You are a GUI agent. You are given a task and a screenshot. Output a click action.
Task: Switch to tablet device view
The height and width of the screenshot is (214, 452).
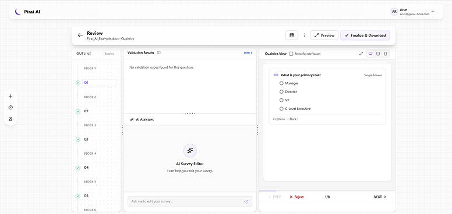tap(378, 53)
